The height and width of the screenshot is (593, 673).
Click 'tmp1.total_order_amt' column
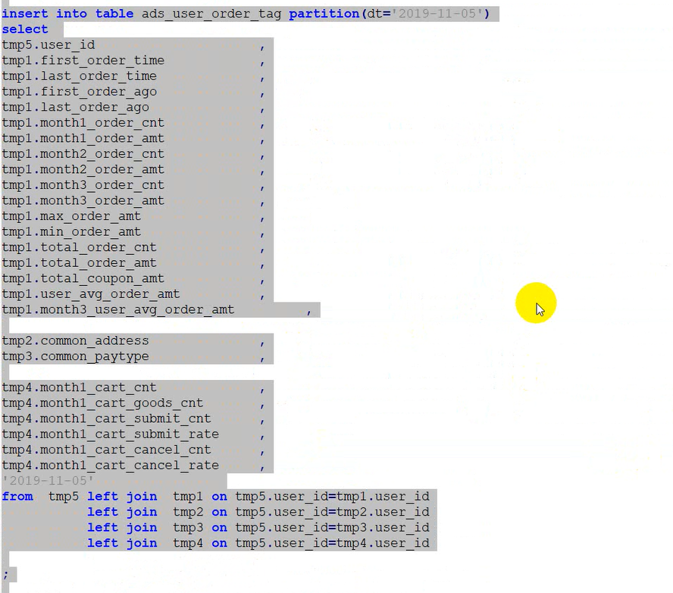click(x=79, y=263)
